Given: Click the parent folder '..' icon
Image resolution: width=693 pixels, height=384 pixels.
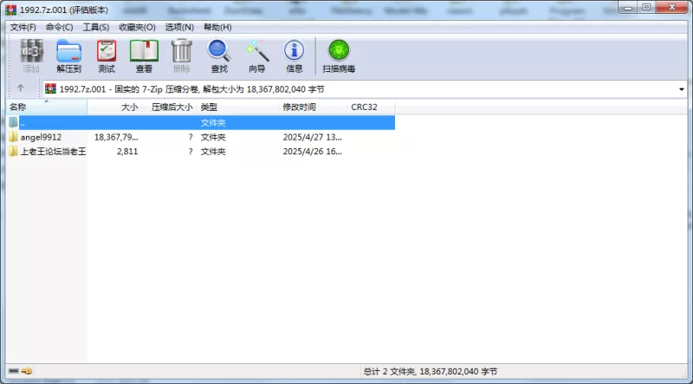Looking at the screenshot, I should pyautogui.click(x=13, y=122).
